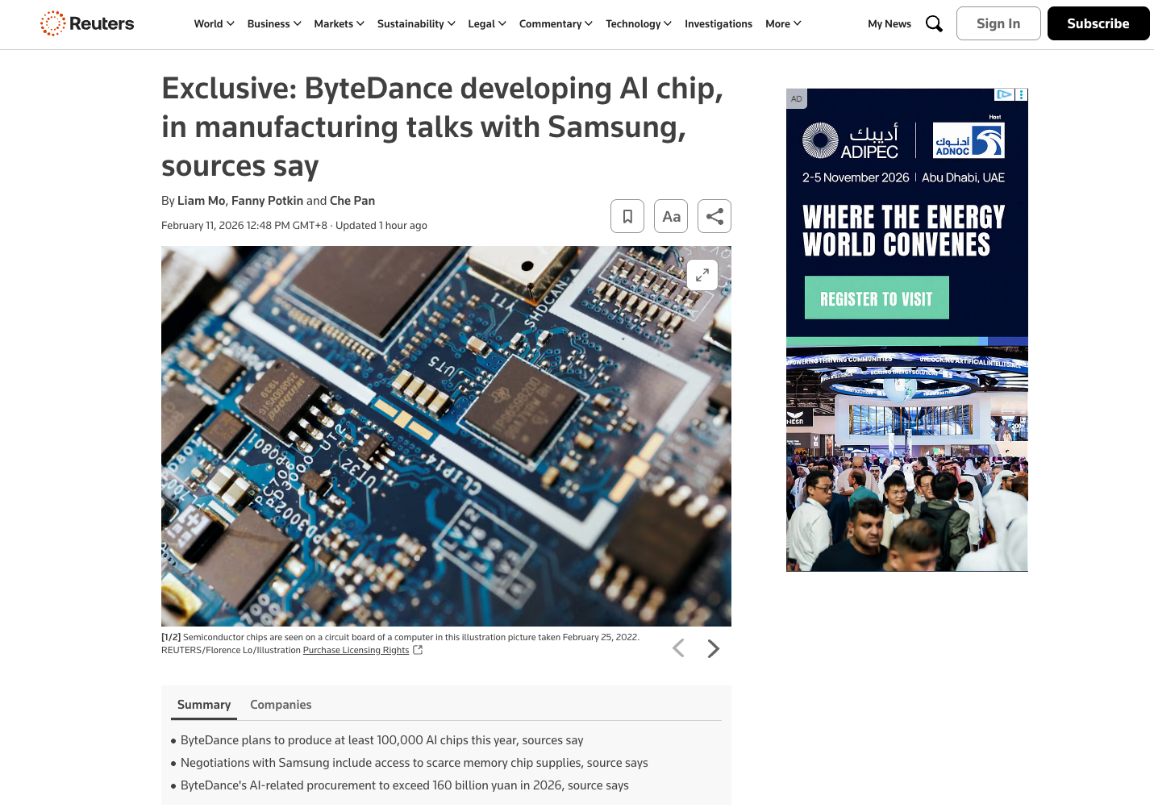Image resolution: width=1154 pixels, height=812 pixels.
Task: Open the Aa text size control
Action: (x=671, y=216)
